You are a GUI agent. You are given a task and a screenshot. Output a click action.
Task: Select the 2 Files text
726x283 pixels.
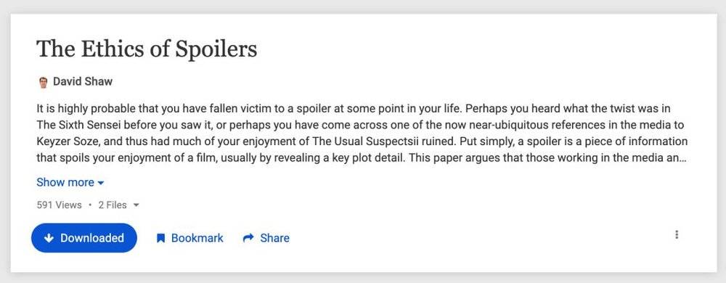click(x=113, y=205)
